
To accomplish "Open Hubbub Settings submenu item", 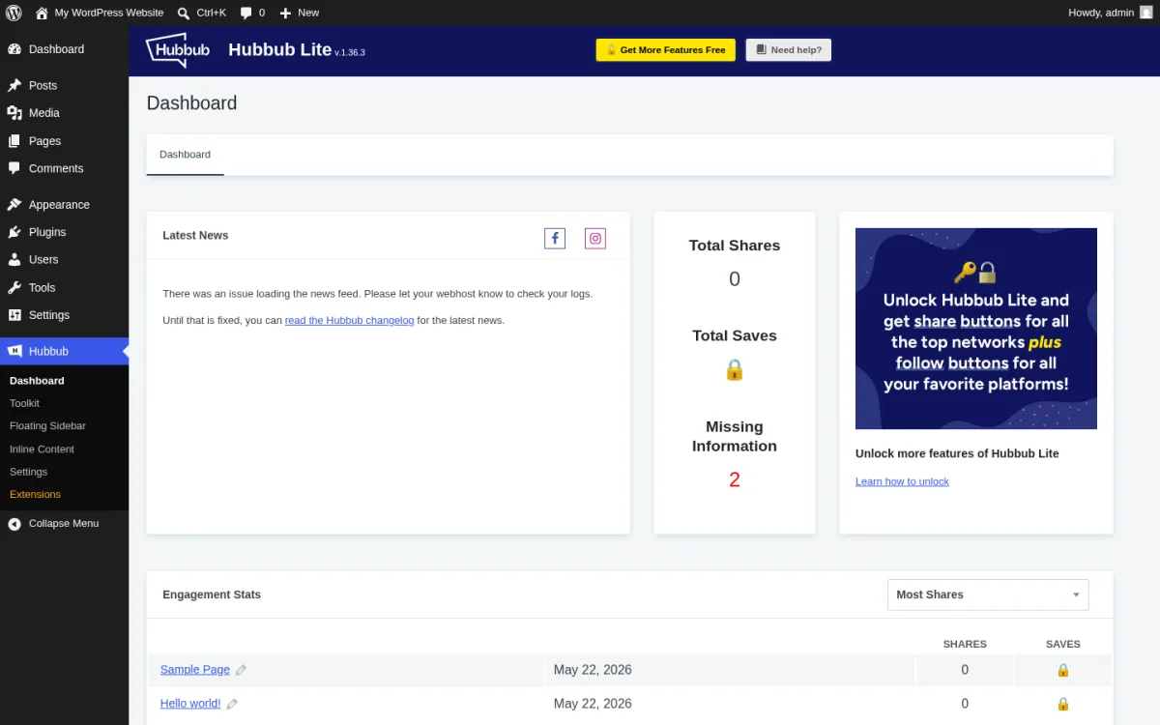I will click(28, 472).
